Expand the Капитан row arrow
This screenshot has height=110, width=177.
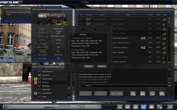pos(35,40)
